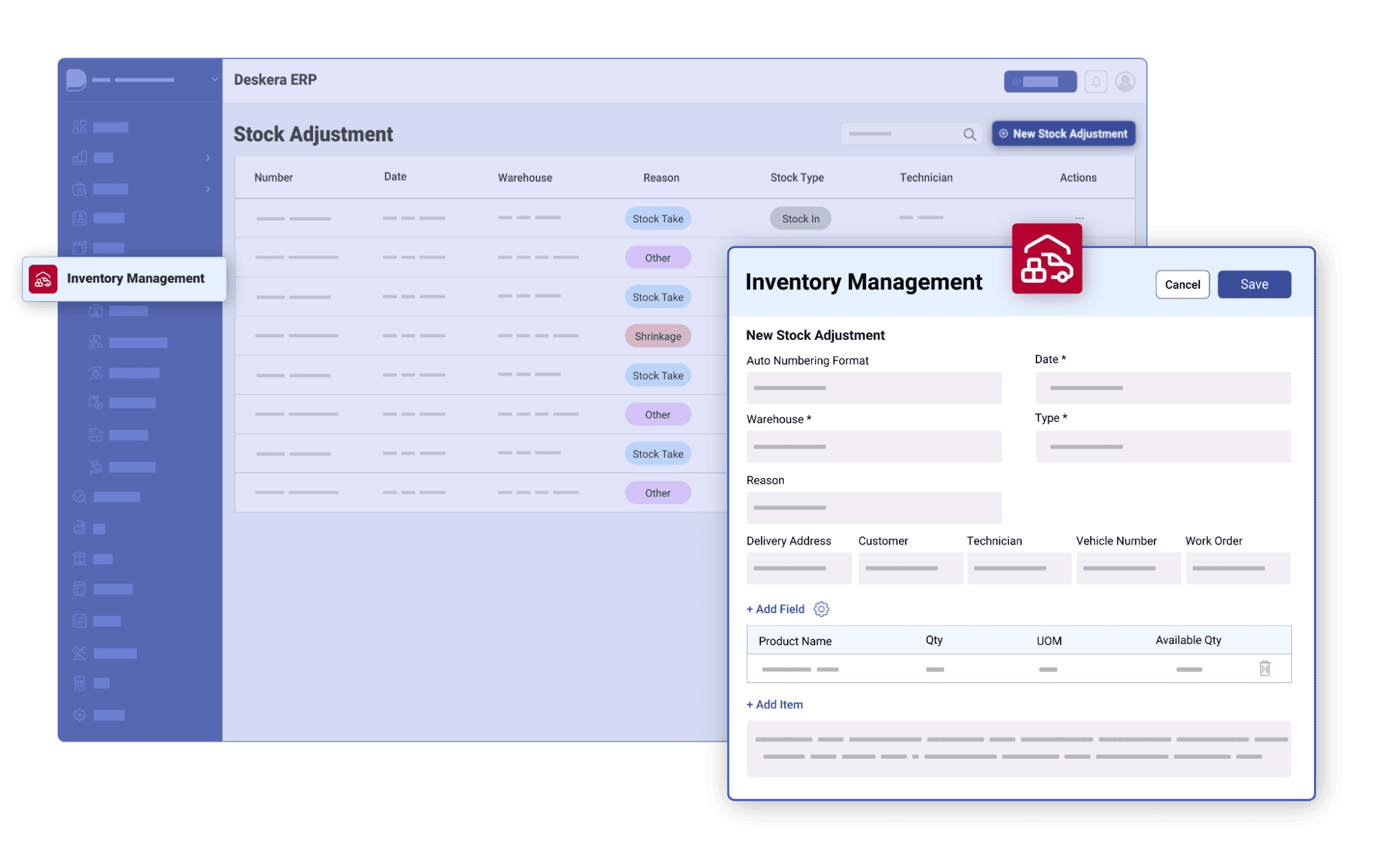The height and width of the screenshot is (859, 1373).
Task: Click the notes text area below Add Item
Action: click(1018, 749)
